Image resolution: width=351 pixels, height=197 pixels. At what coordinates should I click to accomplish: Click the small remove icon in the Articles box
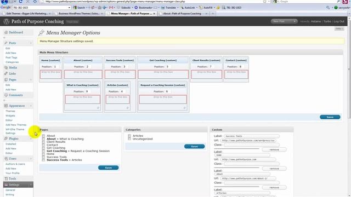pos(127,108)
